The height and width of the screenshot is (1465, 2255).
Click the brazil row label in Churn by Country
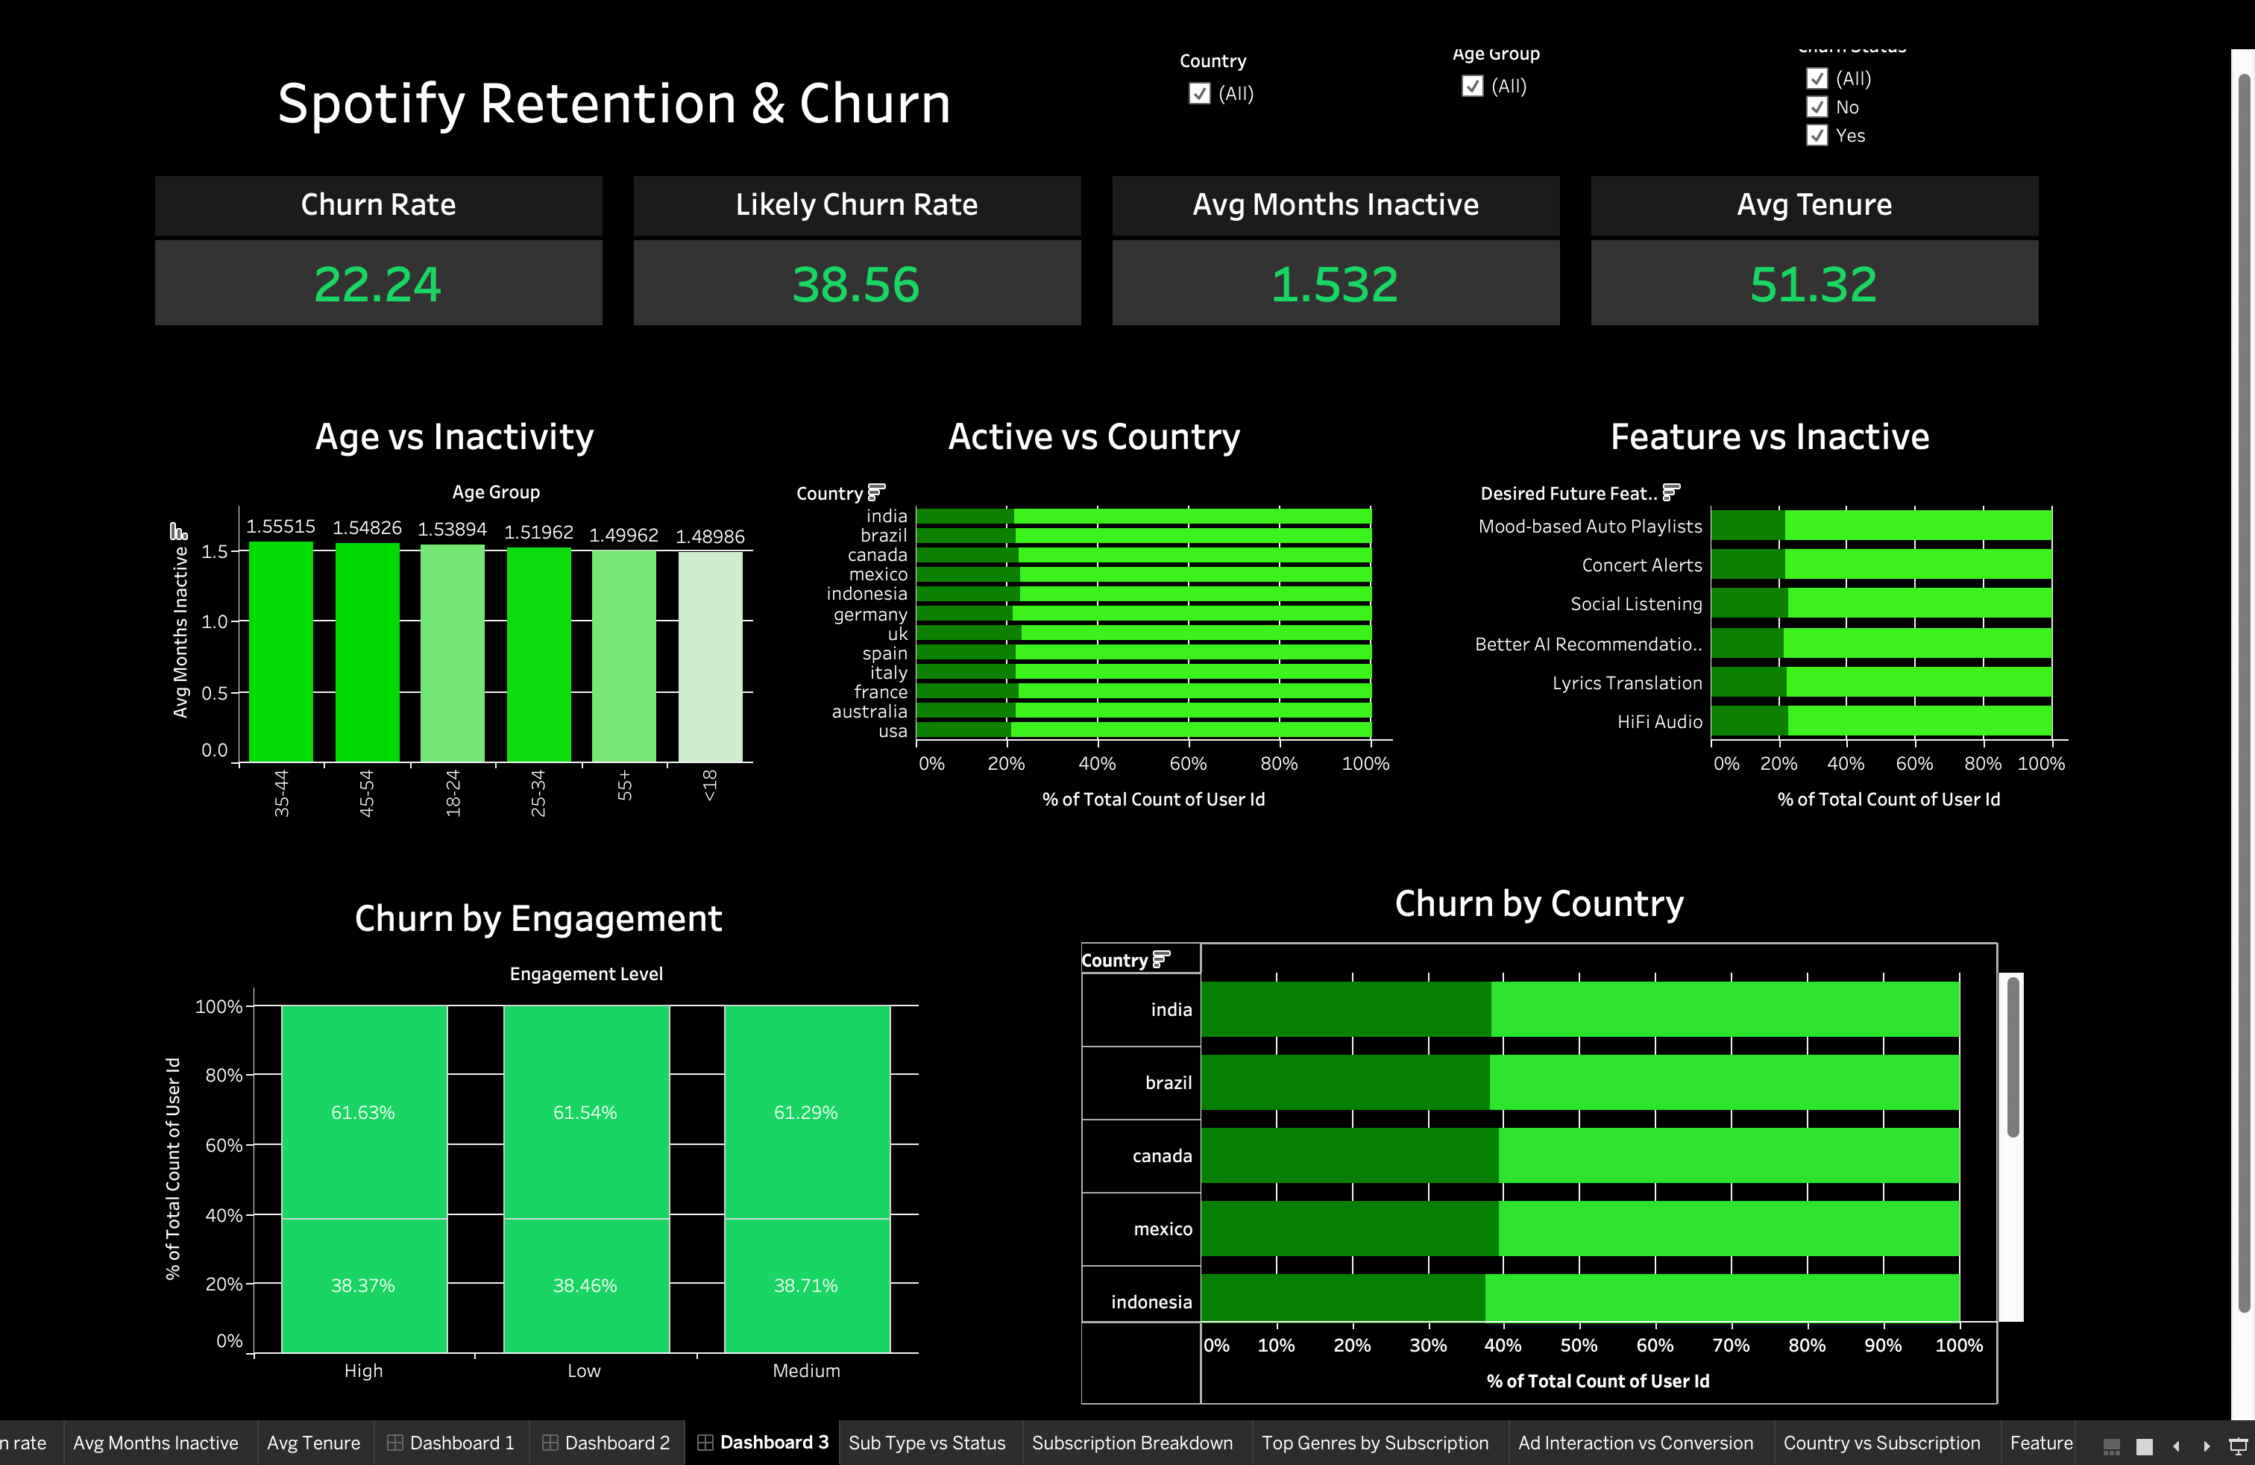click(x=1169, y=1082)
